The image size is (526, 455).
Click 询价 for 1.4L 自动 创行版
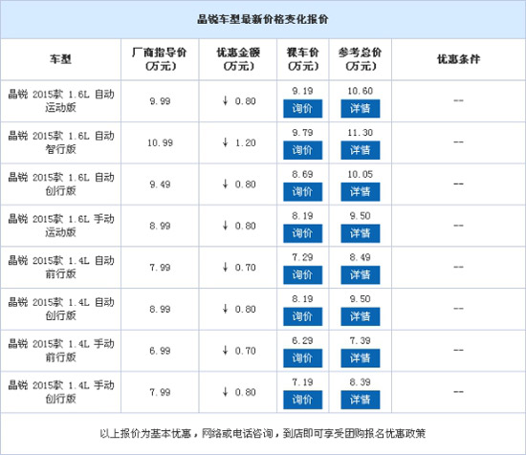click(302, 316)
